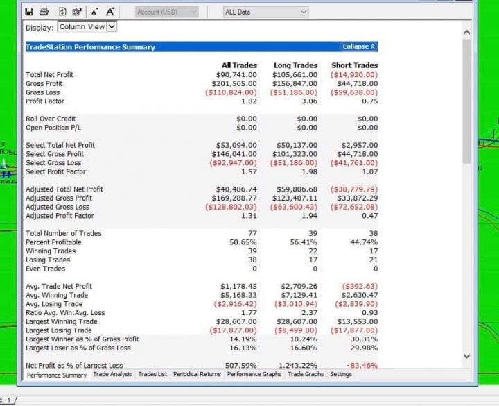Click the Select Total Net Profit label
The width and height of the screenshot is (499, 406).
tap(60, 145)
